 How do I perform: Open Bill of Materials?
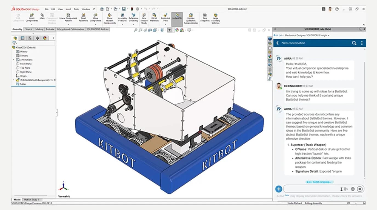154,17
